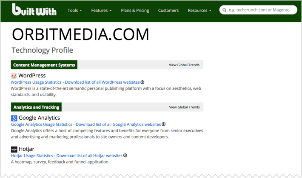Open Hotjar Usage Statistics link
The image size is (302, 178).
(32, 155)
